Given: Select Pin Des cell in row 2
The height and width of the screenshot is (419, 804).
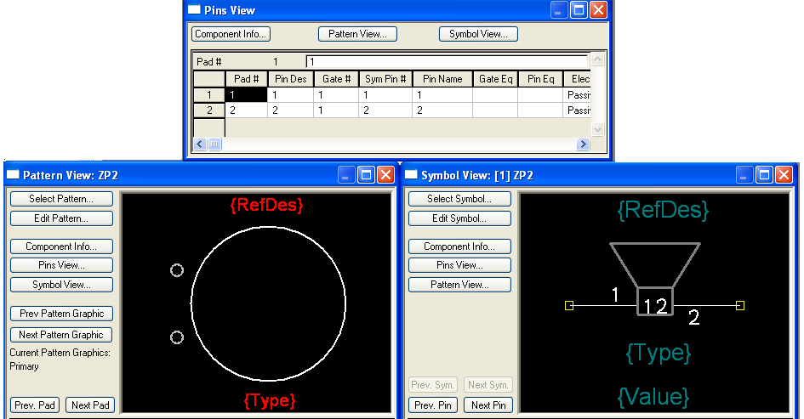Looking at the screenshot, I should click(290, 110).
